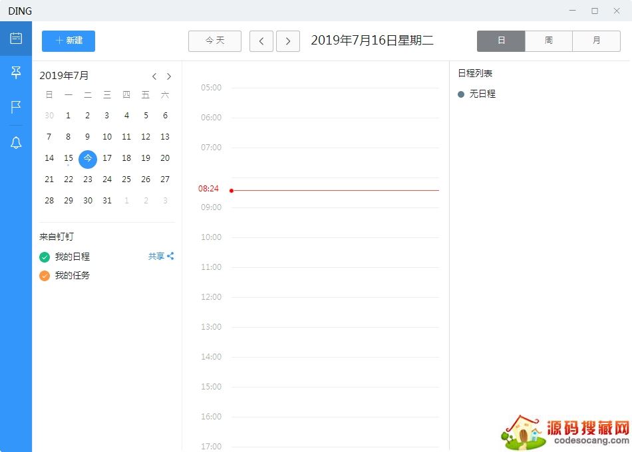Show next month in mini calendar
This screenshot has height=452, width=632.
coord(169,76)
